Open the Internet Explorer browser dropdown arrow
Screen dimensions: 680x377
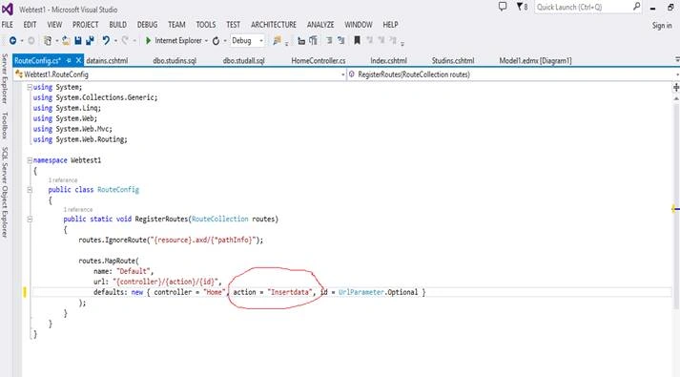point(206,41)
